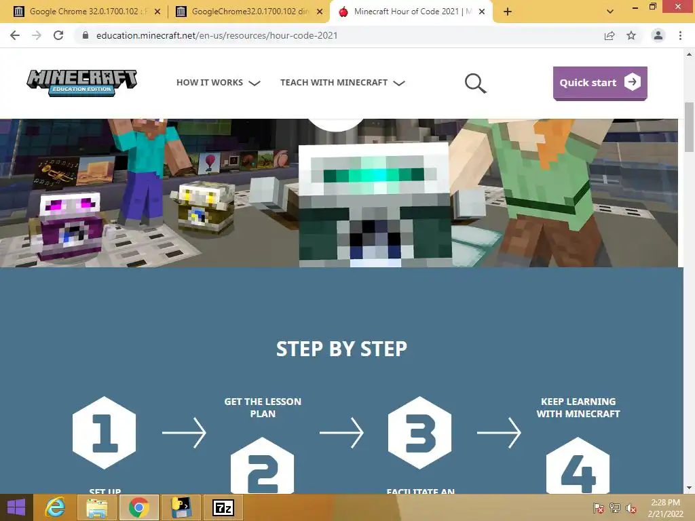Open the tab search chevron in title bar

(610, 12)
